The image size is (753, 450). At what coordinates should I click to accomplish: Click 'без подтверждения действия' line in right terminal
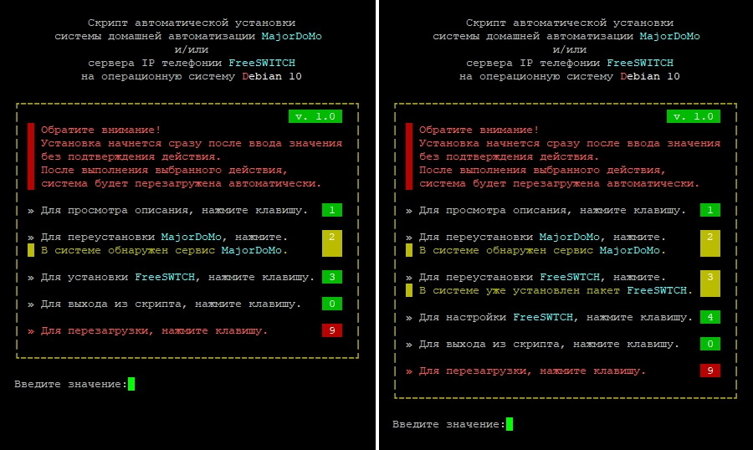coord(509,156)
